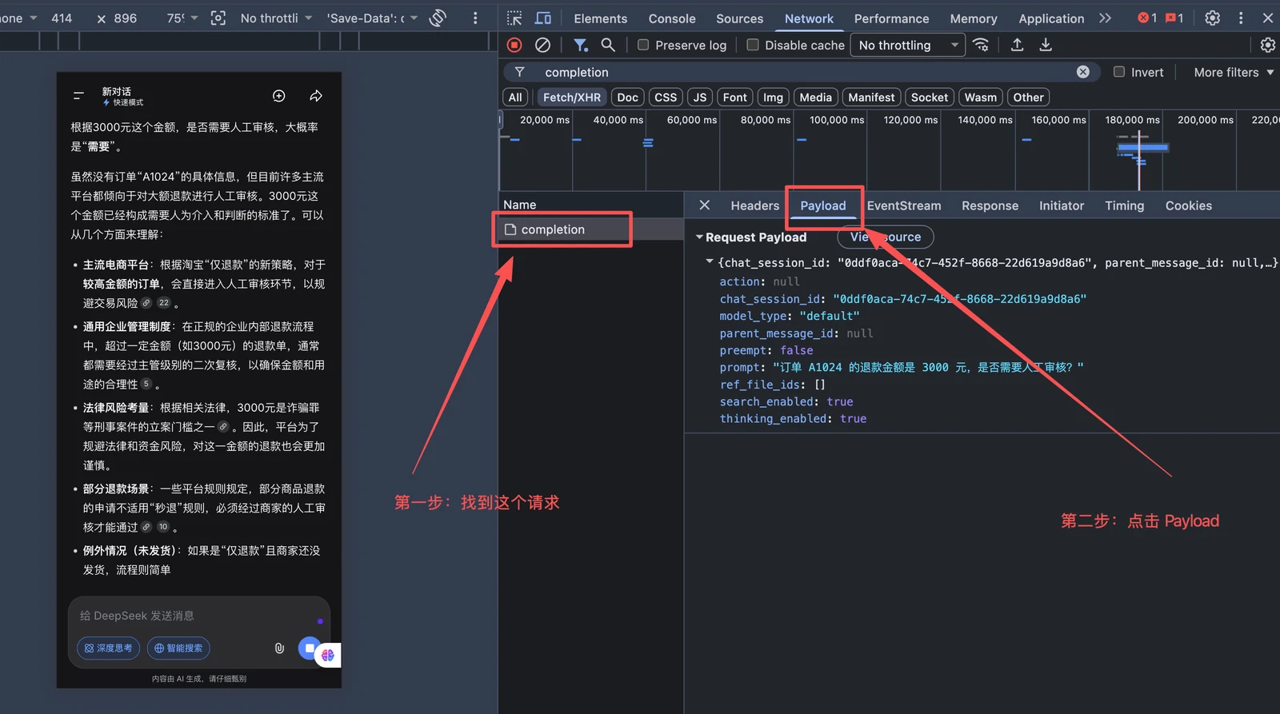This screenshot has height=714, width=1280.
Task: Switch to the Headers tab
Action: click(x=754, y=205)
